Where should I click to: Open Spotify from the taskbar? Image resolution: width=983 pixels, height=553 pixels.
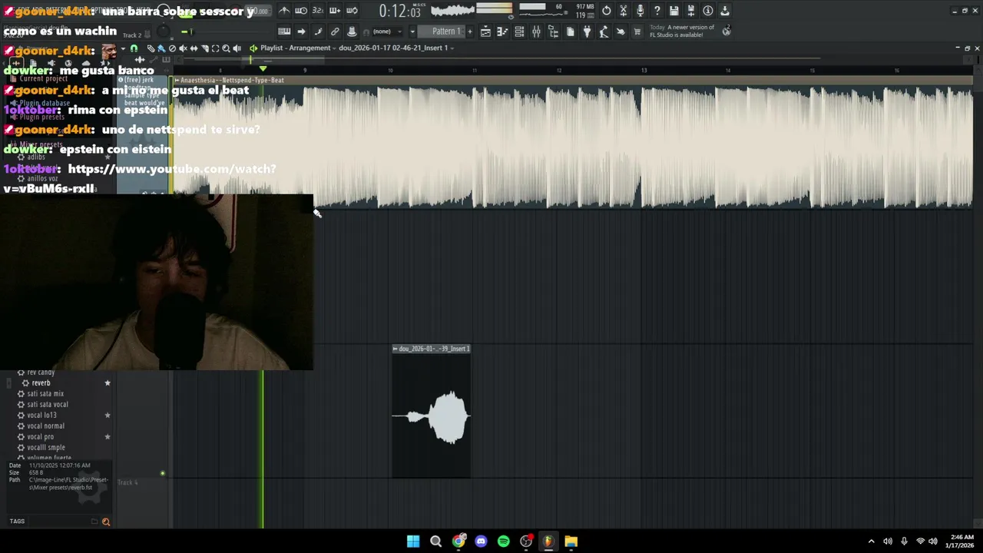tap(503, 541)
